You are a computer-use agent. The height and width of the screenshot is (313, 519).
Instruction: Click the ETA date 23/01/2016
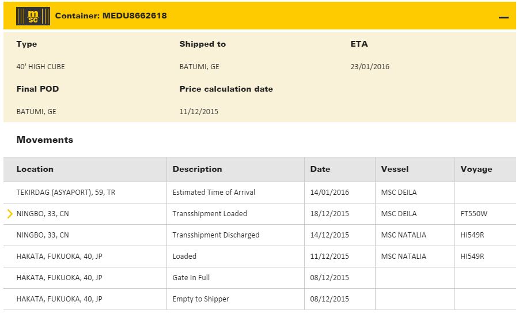[370, 67]
